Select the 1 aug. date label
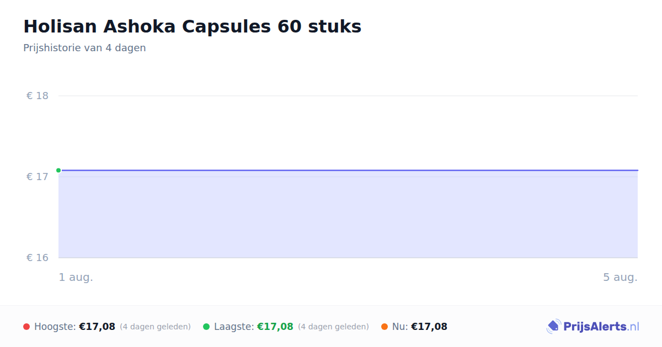The height and width of the screenshot is (347, 662). 76,278
